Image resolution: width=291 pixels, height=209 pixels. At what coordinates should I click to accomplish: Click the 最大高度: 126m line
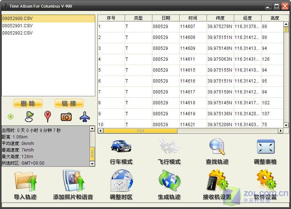17,157
